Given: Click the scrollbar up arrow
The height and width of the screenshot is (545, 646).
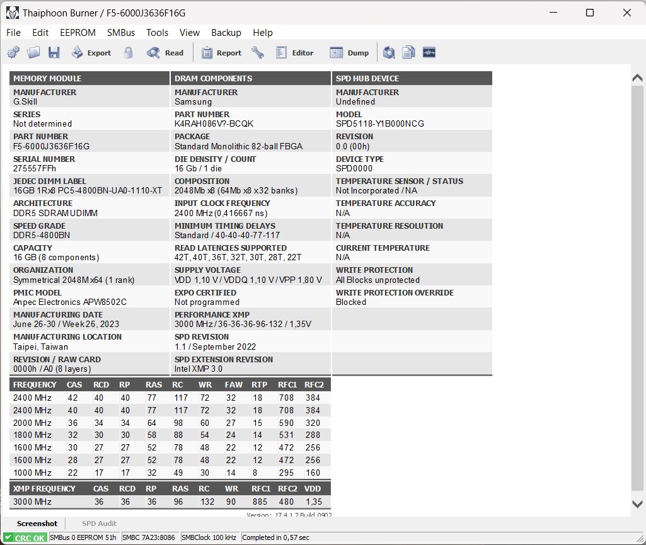Looking at the screenshot, I should point(637,77).
